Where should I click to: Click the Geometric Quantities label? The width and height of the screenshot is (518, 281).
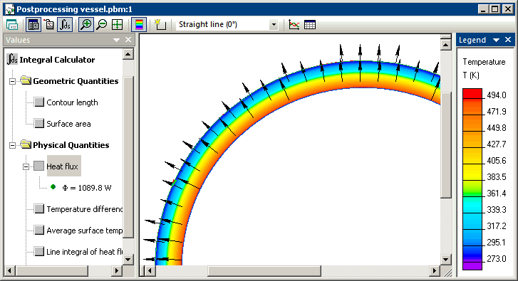pyautogui.click(x=76, y=81)
